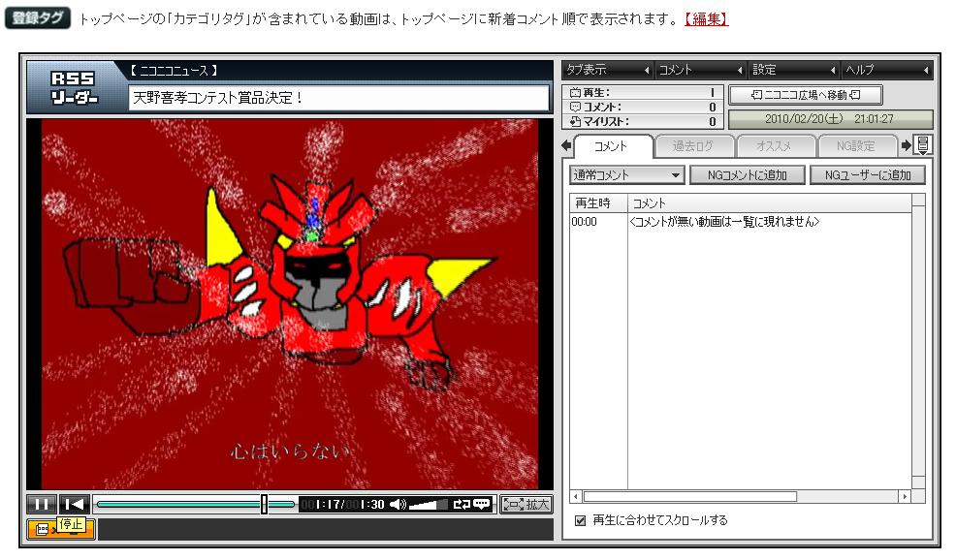Select the コメント tab
Screen dimensions: 956x560
click(612, 146)
